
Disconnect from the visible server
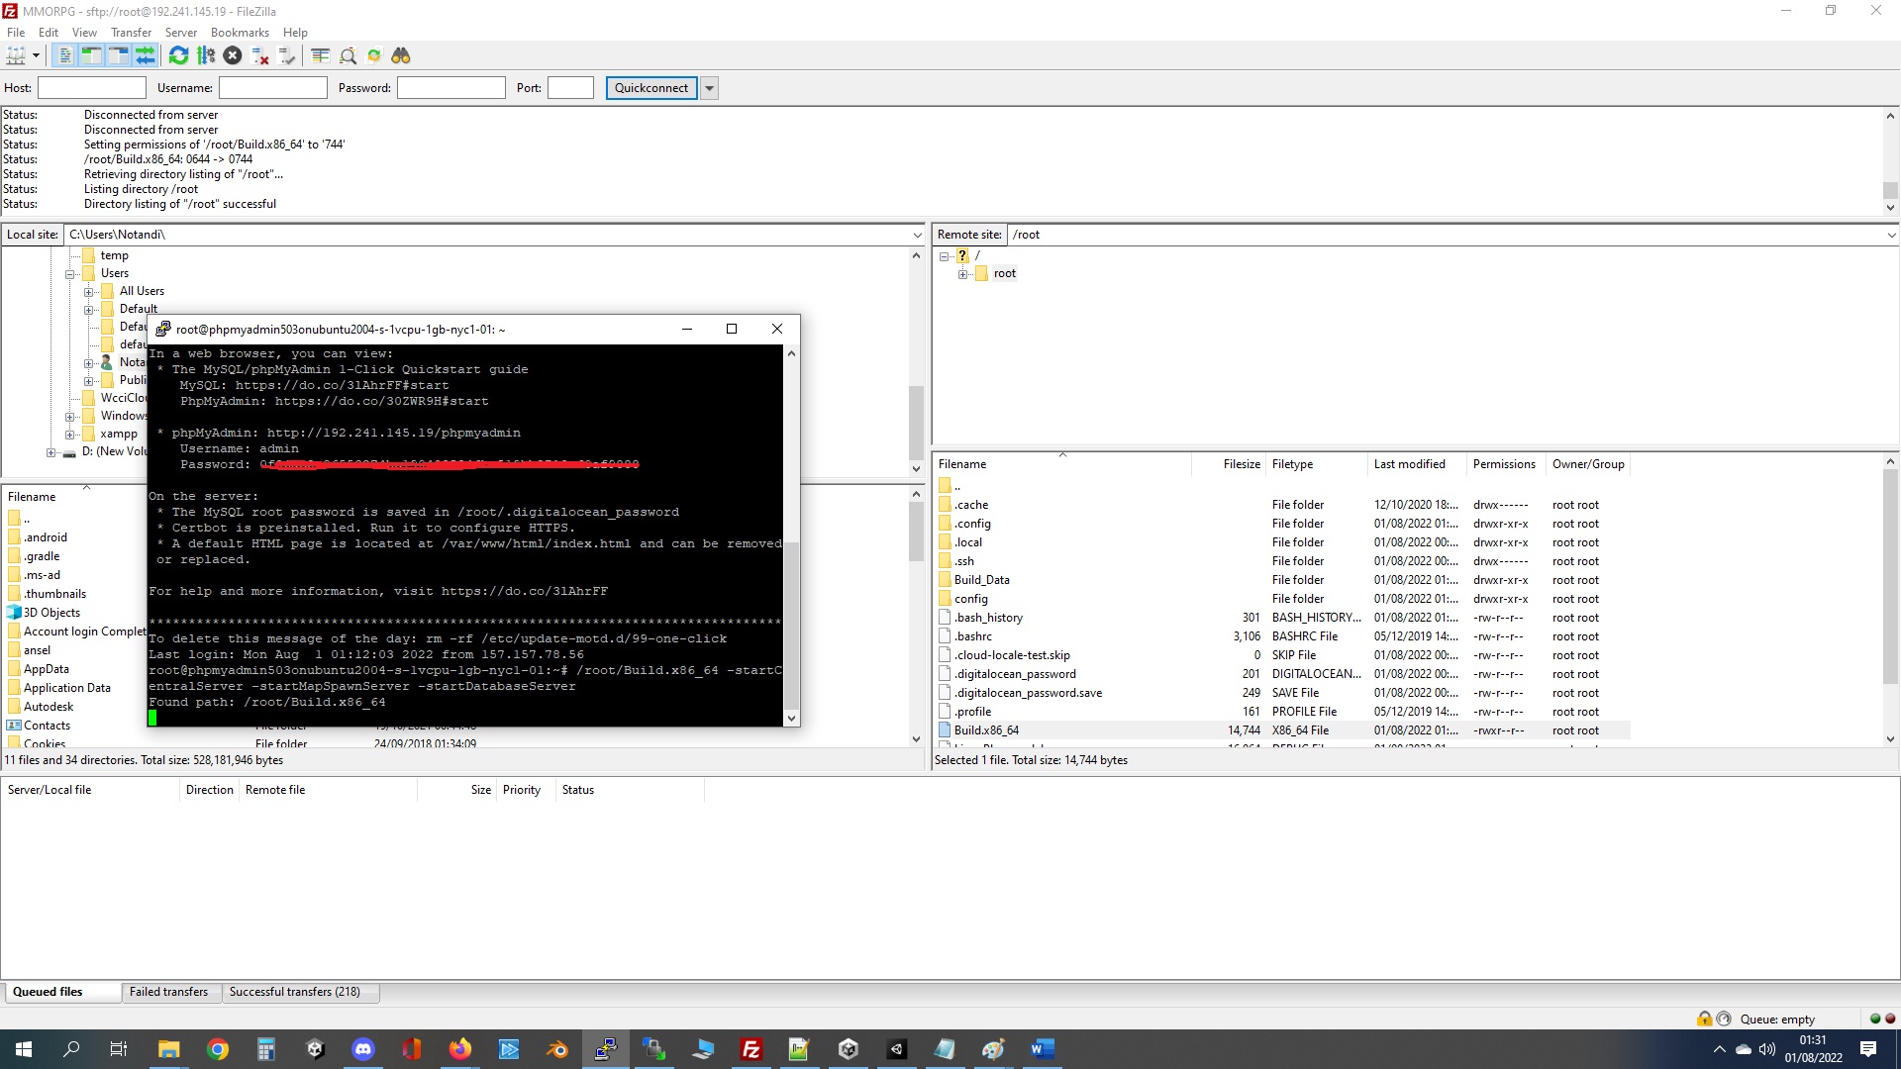259,55
